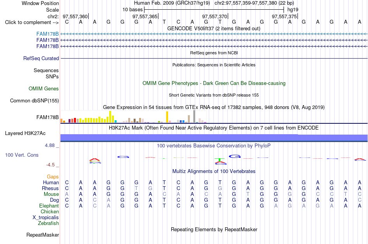Click the 'Sequences' publications track label
The height and width of the screenshot is (244, 368).
pos(46,70)
